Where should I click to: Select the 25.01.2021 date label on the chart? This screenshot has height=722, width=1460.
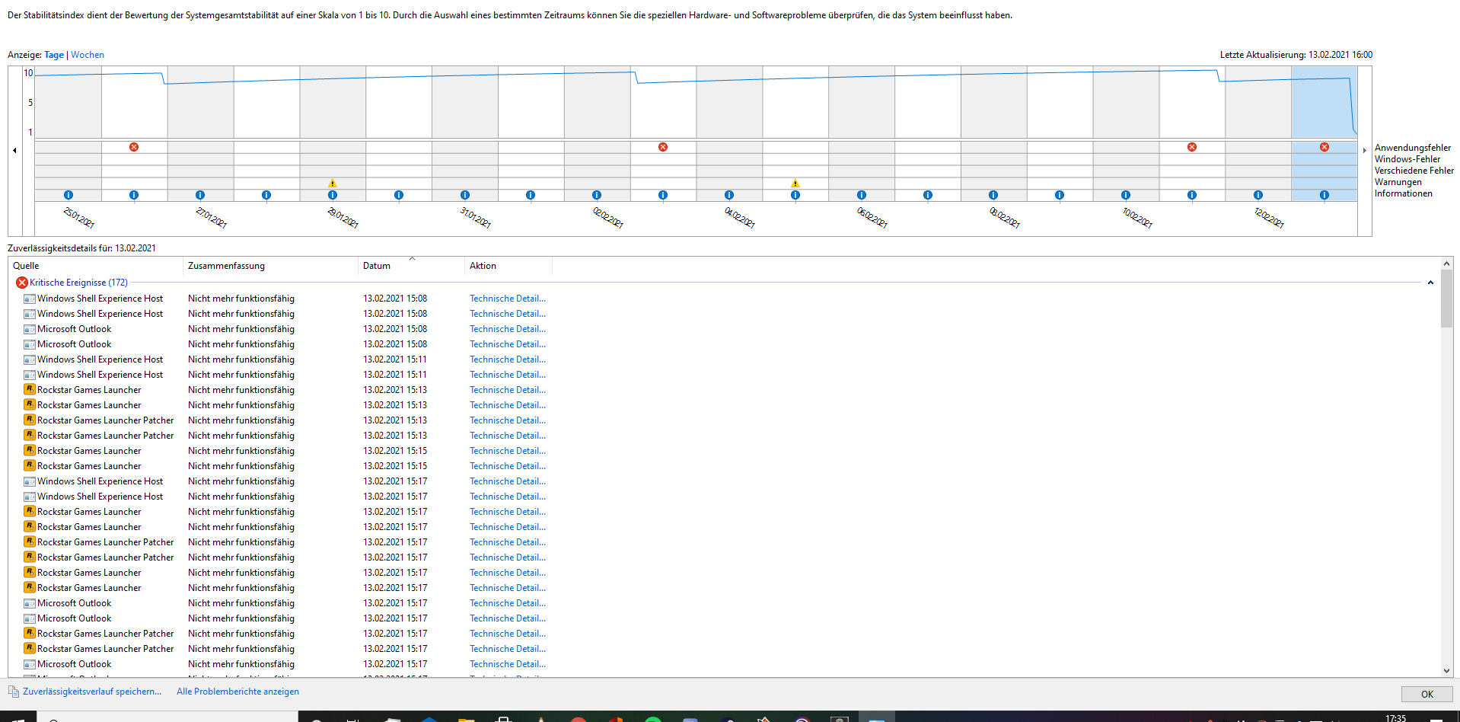click(x=79, y=217)
